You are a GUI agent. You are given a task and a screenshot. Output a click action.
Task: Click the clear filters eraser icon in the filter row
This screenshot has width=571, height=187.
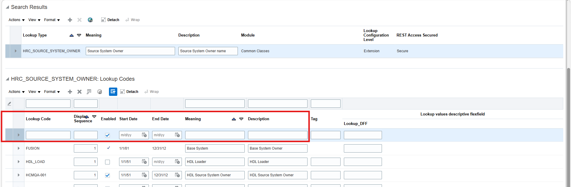click(x=9, y=104)
